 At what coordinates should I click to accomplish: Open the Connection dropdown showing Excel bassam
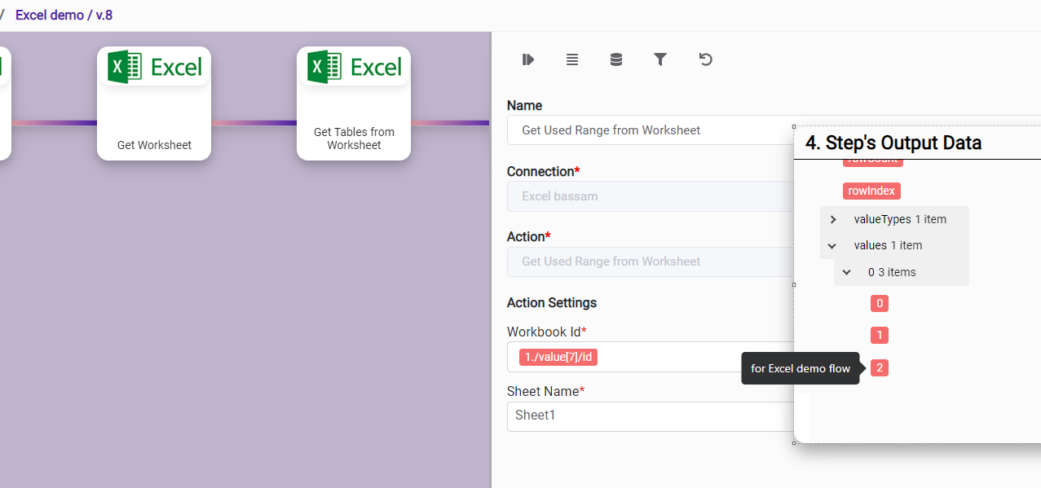[650, 196]
